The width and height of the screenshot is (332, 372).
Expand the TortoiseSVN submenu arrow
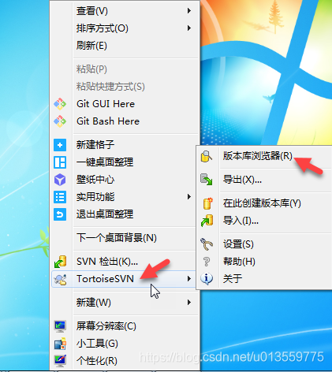189,279
